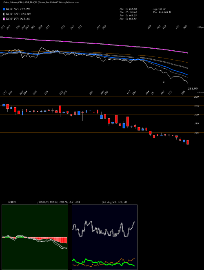Click the 'Pre H: 168.65' high value
The image size is (204, 270).
(128, 12)
